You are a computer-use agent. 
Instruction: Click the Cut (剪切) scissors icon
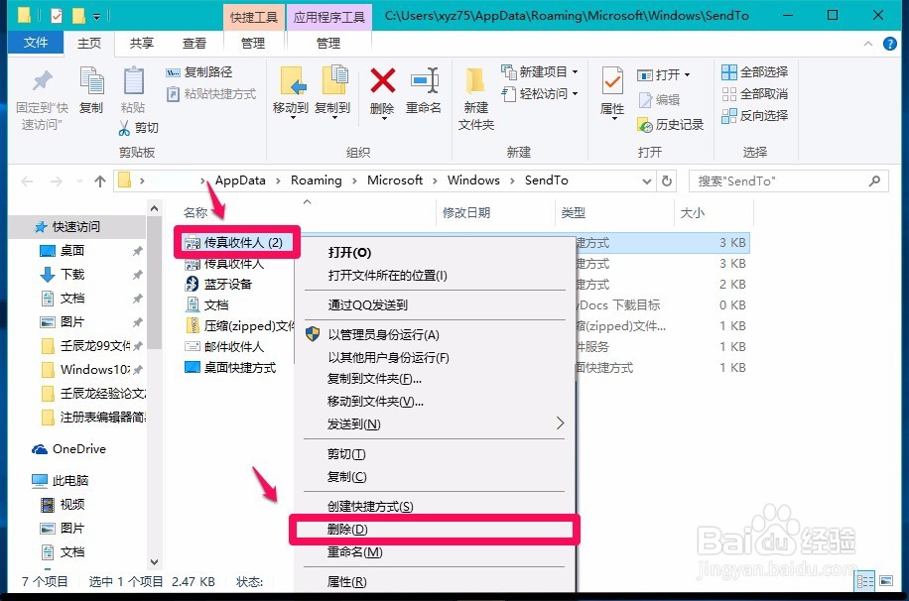tap(124, 128)
